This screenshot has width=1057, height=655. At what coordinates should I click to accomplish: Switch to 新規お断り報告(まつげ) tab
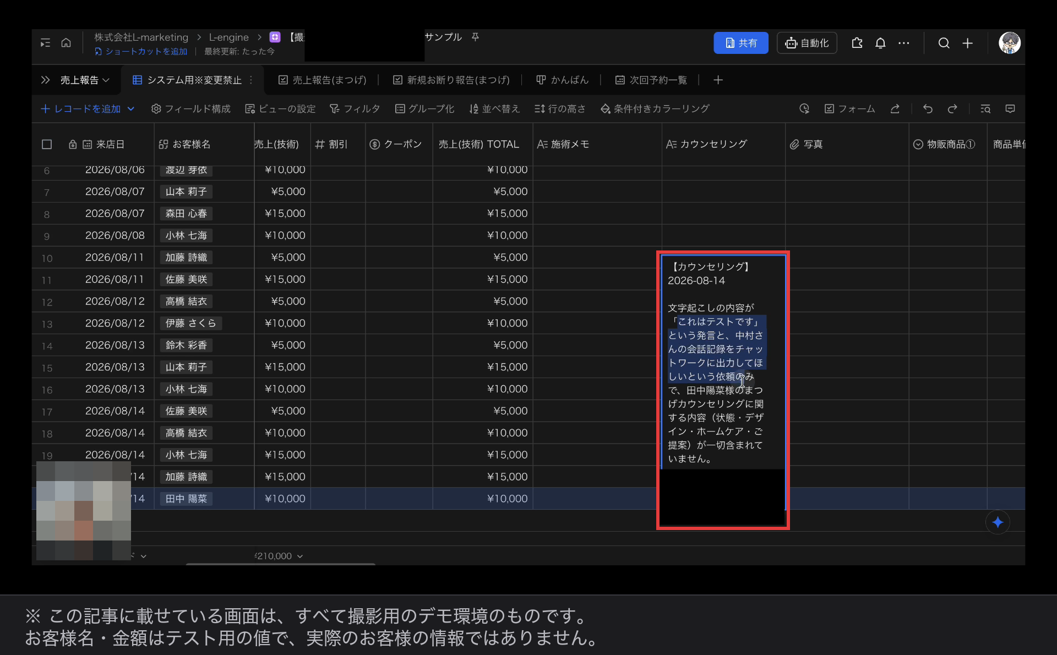point(451,80)
